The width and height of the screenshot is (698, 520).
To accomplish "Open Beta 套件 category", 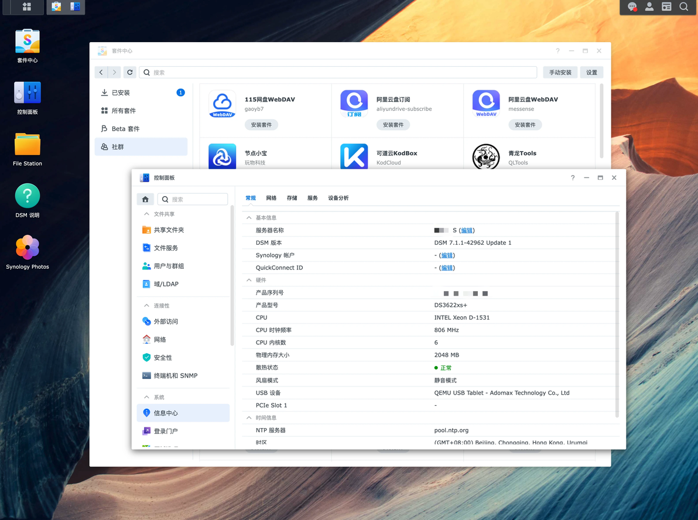I will coord(141,129).
